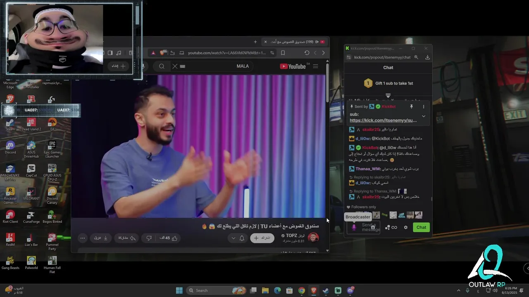Open File Explorer from taskbar
This screenshot has height=297, width=529.
pos(265,290)
